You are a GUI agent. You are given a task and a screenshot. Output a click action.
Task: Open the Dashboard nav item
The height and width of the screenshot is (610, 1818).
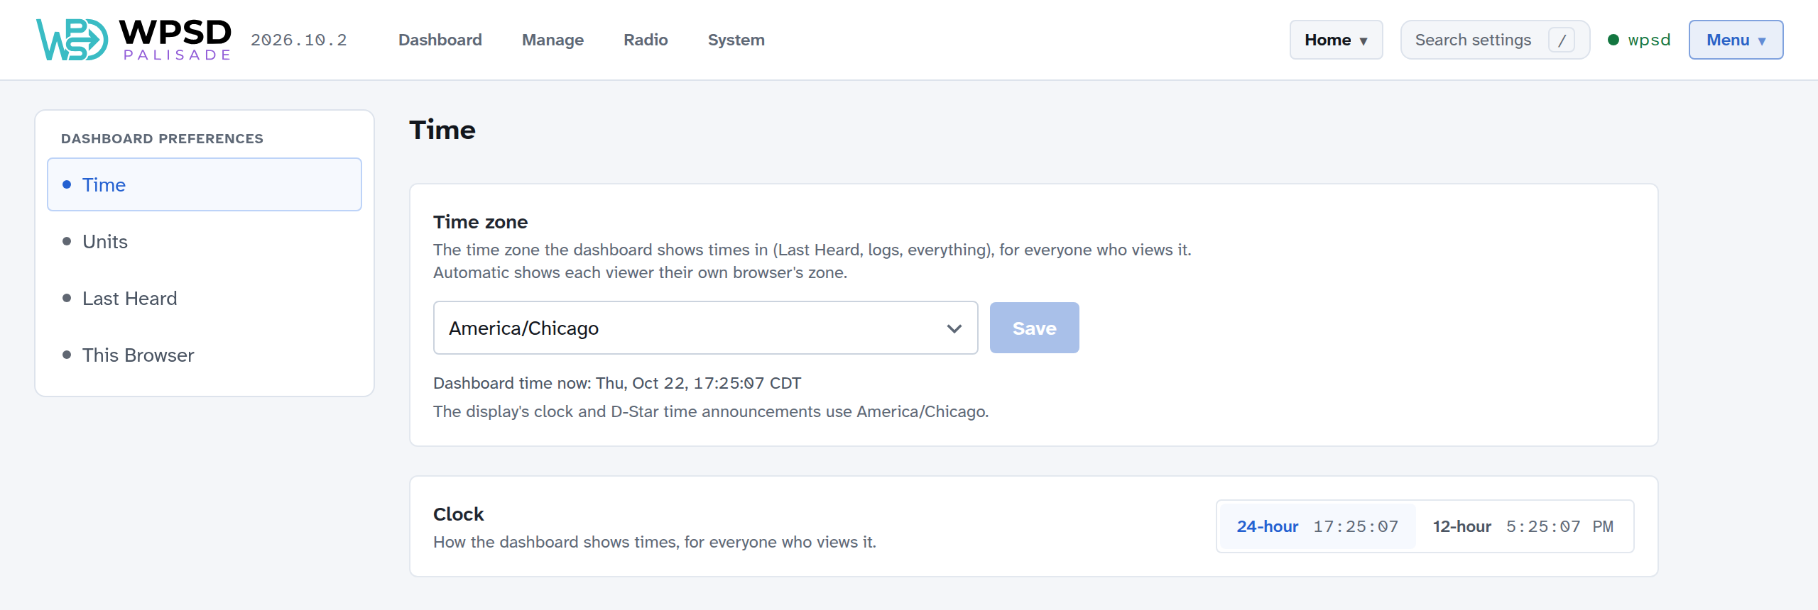click(x=440, y=40)
